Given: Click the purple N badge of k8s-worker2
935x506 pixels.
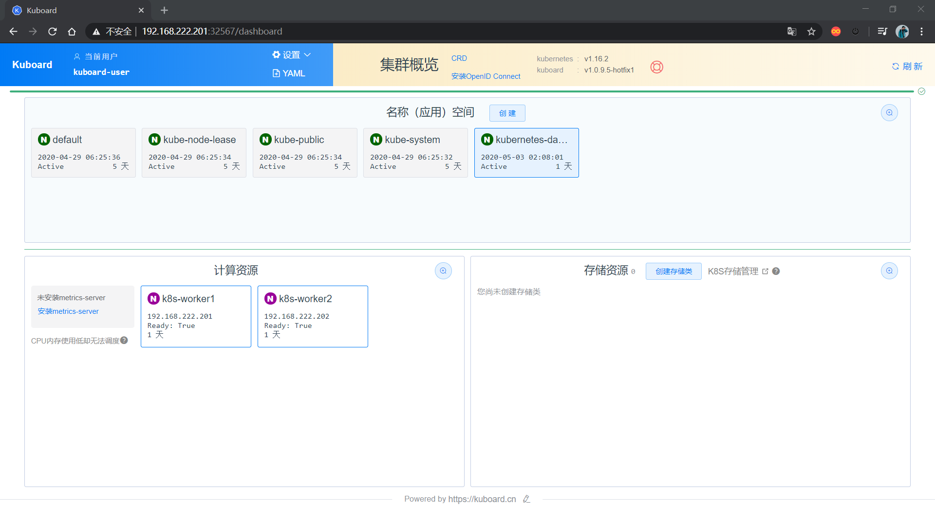Looking at the screenshot, I should click(271, 299).
